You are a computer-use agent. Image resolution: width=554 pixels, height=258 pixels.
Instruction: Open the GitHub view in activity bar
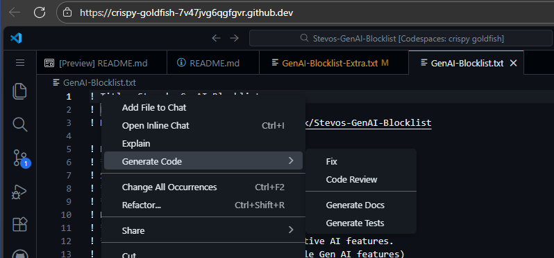(x=19, y=254)
